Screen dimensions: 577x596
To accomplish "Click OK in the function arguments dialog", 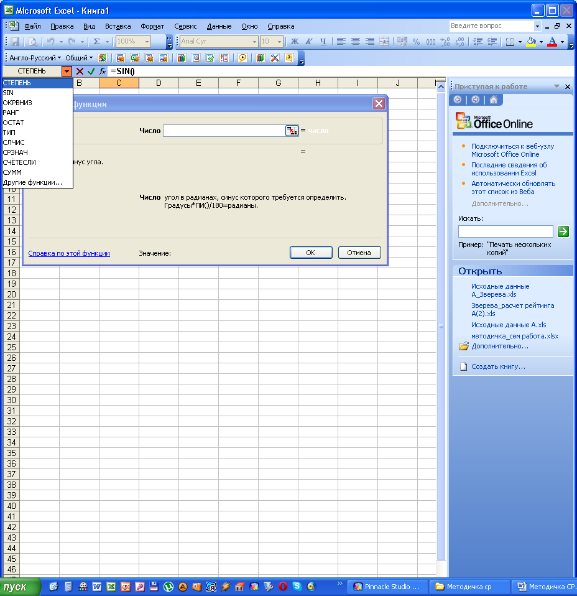I will coord(311,253).
